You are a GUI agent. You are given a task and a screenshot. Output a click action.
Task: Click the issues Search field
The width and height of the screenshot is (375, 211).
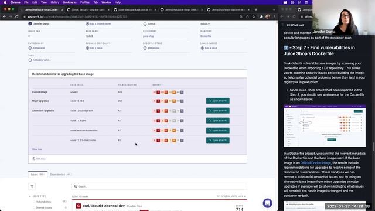pos(159,186)
